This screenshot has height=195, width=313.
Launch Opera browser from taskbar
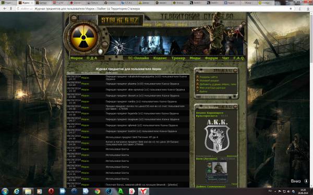tap(51, 191)
